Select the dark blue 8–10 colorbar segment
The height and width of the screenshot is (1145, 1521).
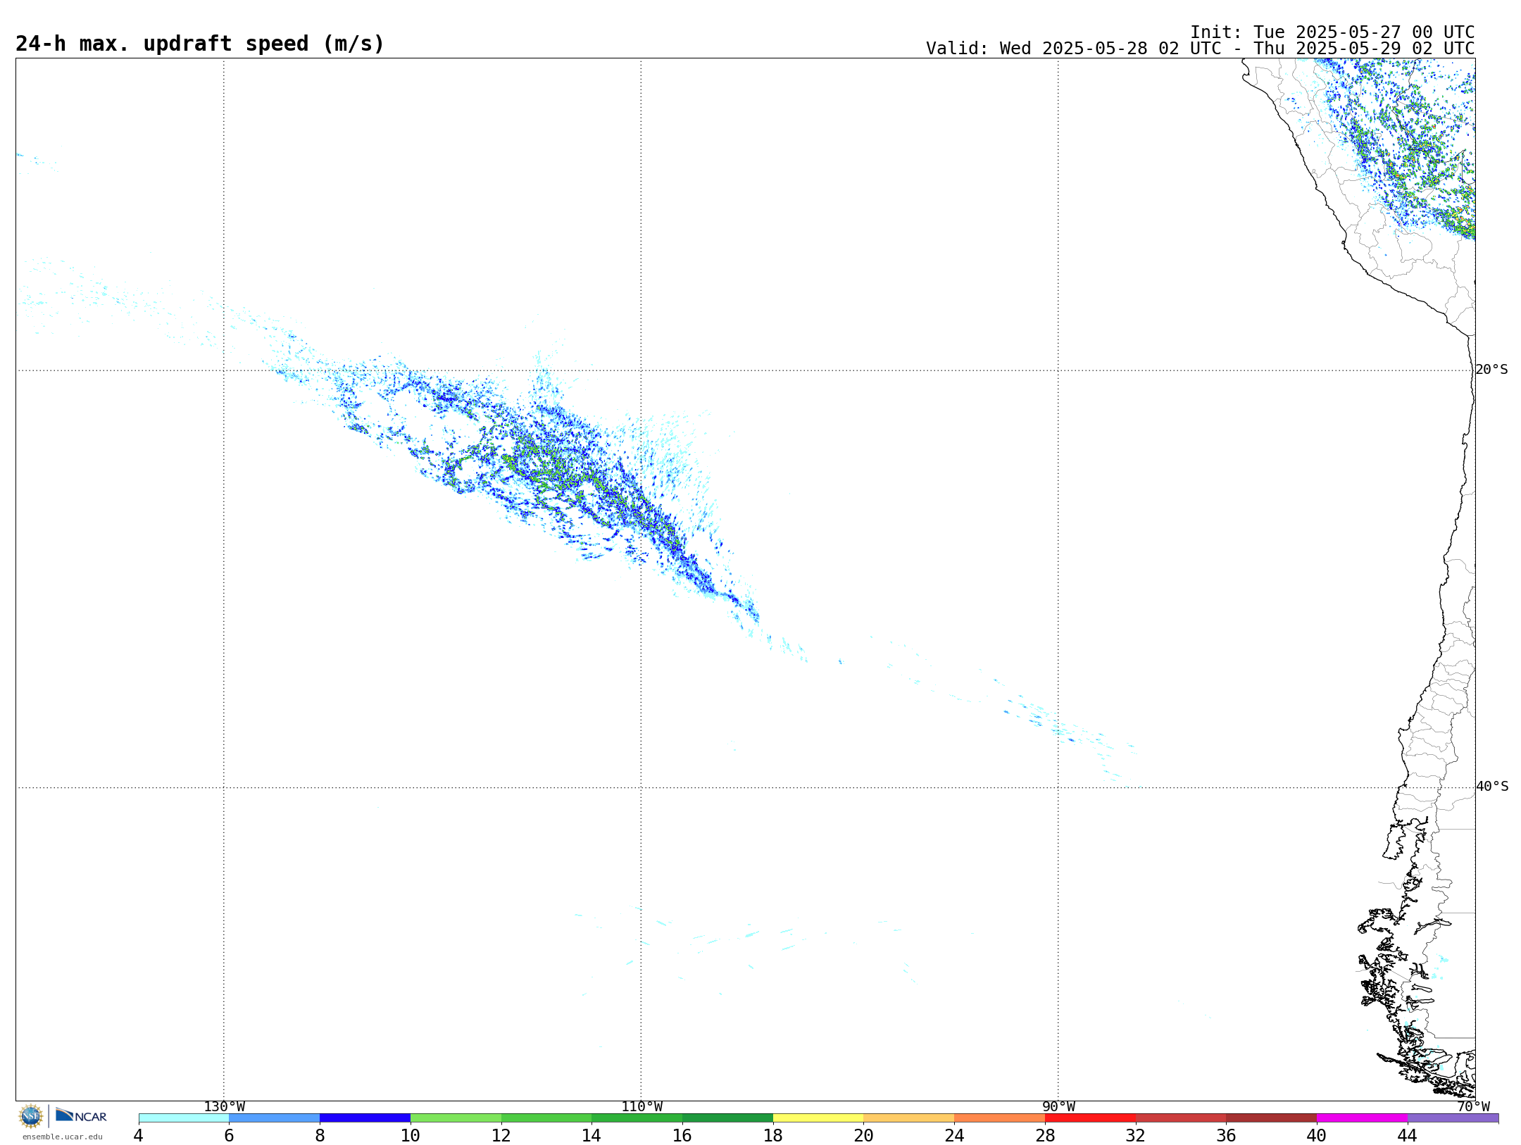(365, 1118)
